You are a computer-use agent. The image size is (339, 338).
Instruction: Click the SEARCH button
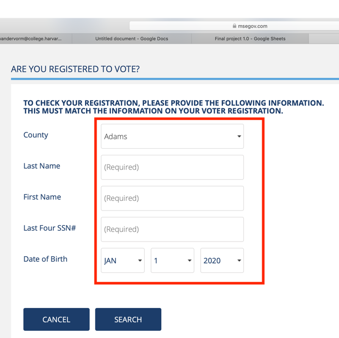[x=128, y=319]
